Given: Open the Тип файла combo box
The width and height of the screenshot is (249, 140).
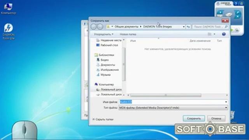Looking at the screenshot, I should point(173,108).
